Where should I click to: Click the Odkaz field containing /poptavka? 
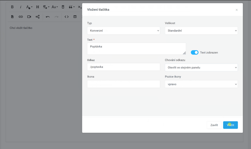124,67
